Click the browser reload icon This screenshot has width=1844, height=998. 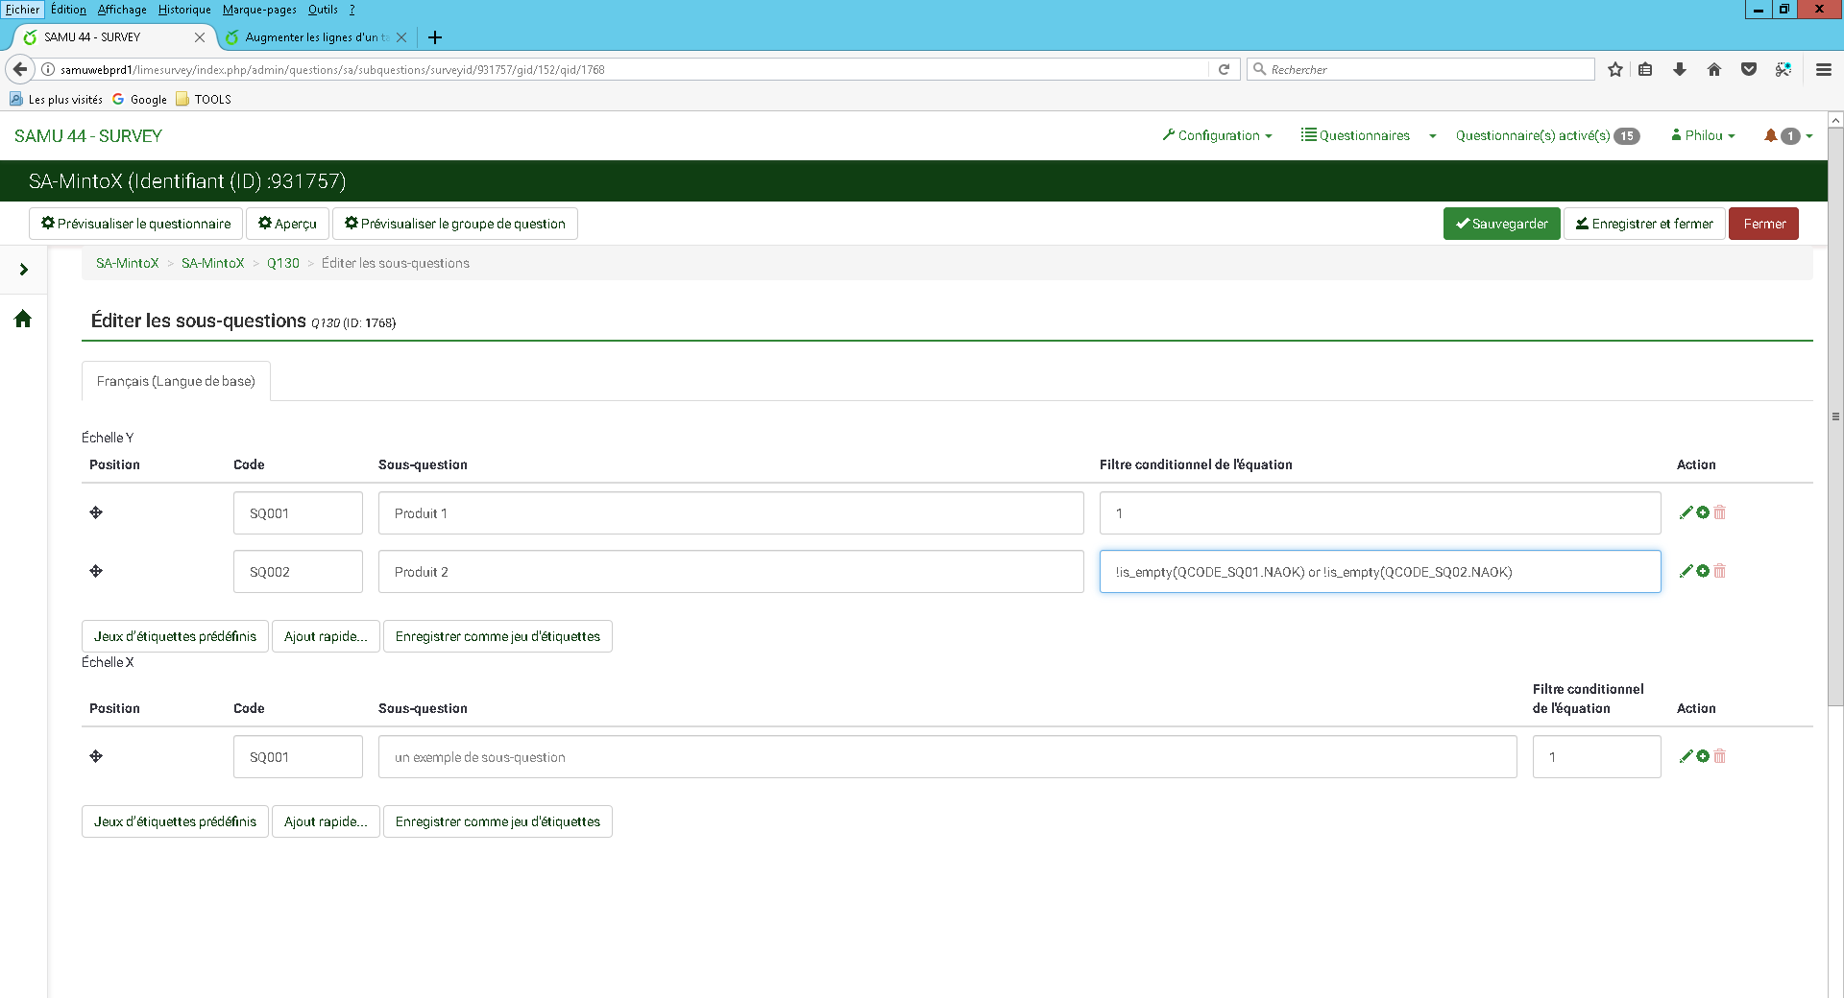click(x=1224, y=69)
